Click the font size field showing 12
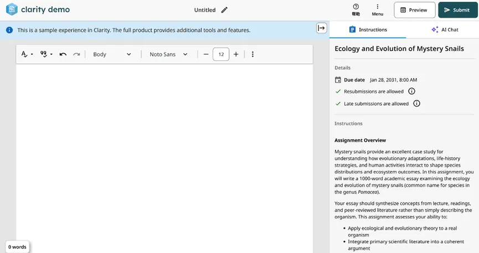Image resolution: width=479 pixels, height=253 pixels. click(221, 54)
